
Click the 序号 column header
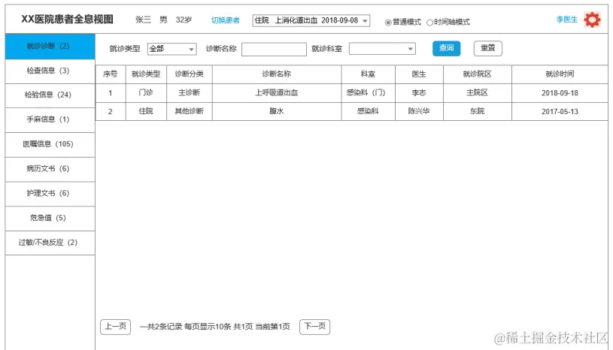[111, 74]
